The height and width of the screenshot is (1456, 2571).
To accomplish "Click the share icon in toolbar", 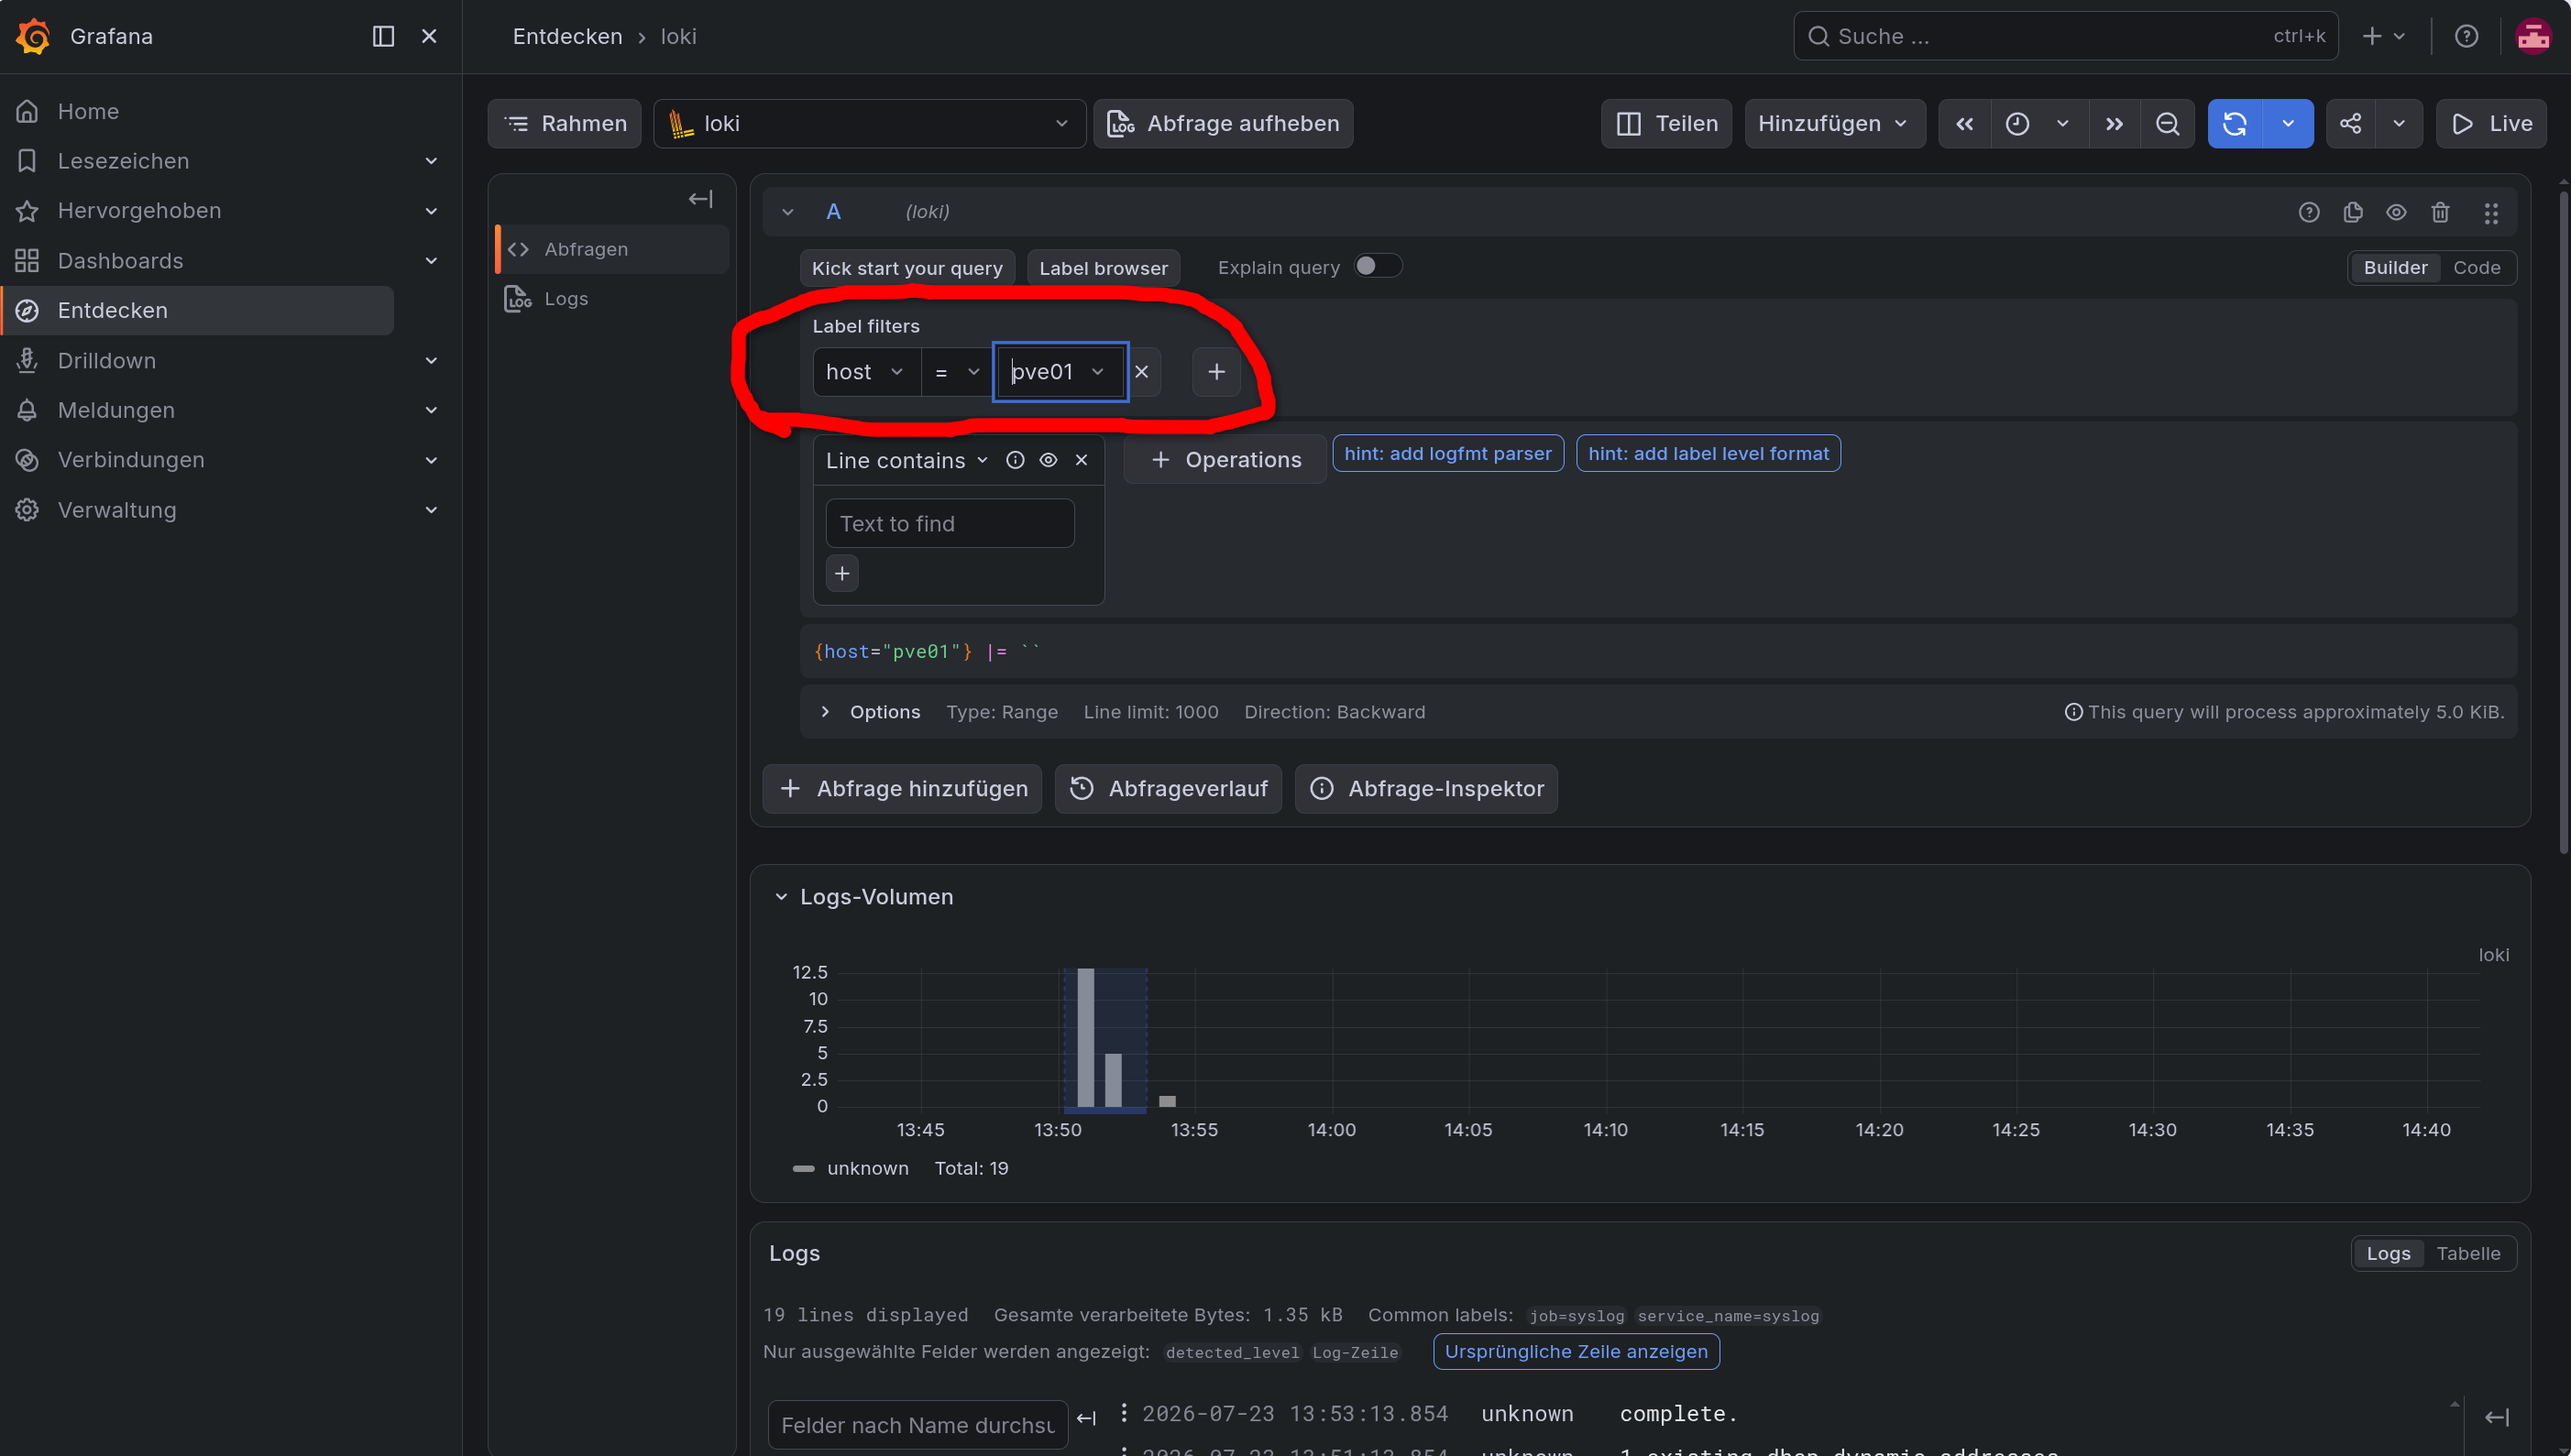I will point(2350,124).
